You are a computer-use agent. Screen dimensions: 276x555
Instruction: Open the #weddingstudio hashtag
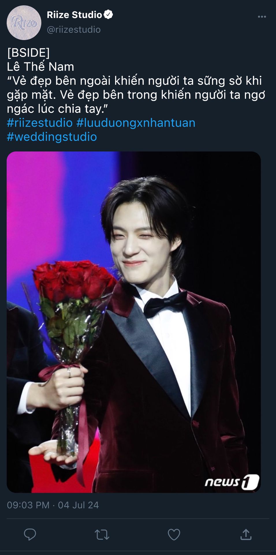(x=52, y=137)
